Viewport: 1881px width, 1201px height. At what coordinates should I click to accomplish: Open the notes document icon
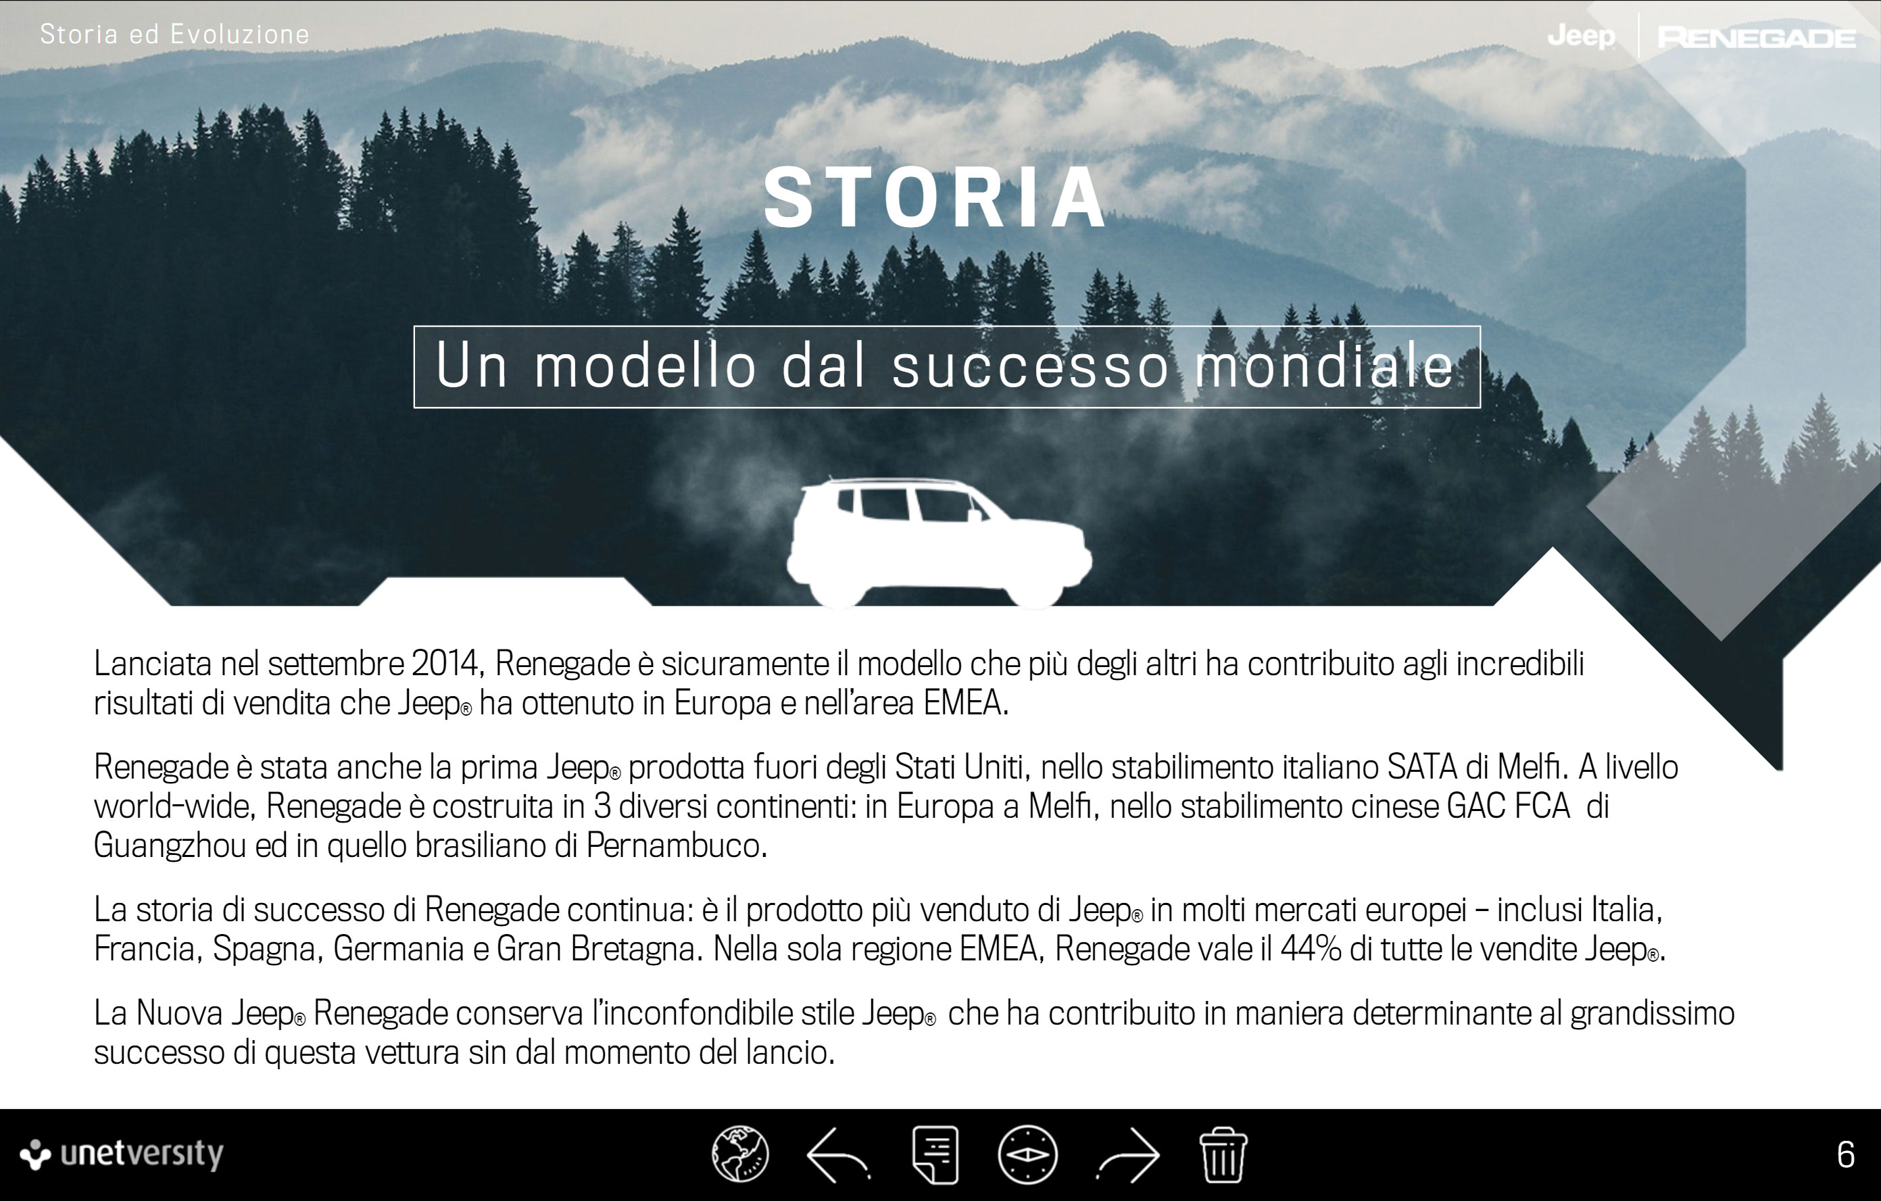(x=935, y=1154)
